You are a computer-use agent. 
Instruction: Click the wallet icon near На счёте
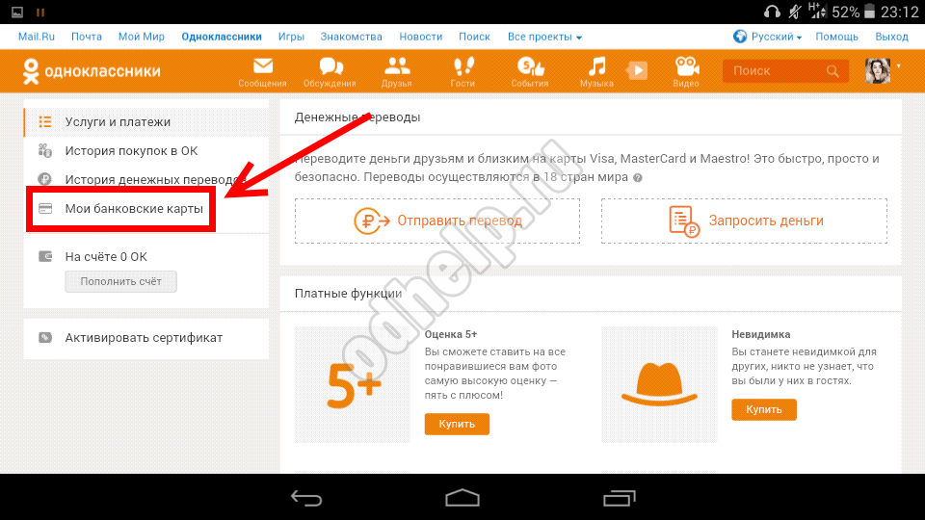click(x=45, y=256)
